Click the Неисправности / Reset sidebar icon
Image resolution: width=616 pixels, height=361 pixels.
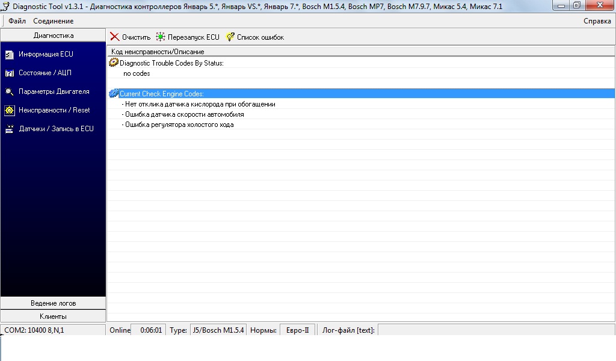pos(9,111)
